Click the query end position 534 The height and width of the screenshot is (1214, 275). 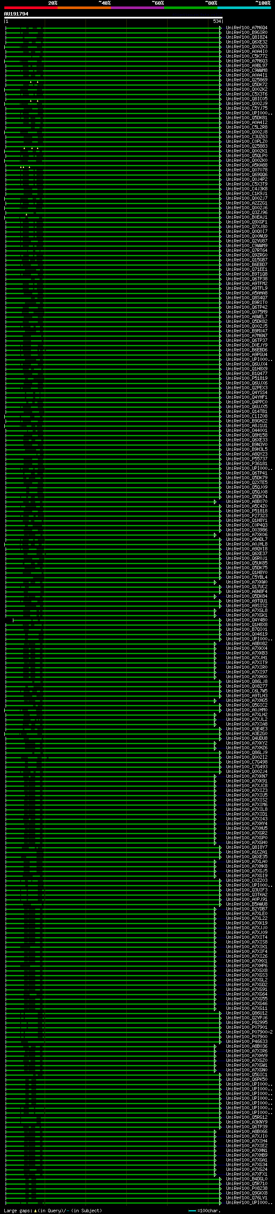coord(217,21)
